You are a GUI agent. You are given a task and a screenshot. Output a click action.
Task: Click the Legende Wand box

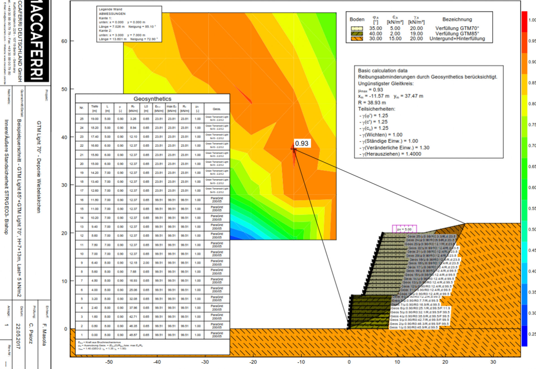[129, 24]
